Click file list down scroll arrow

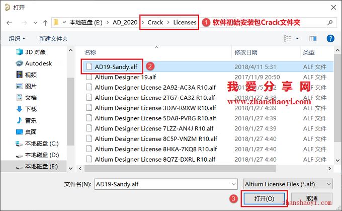[337, 161]
